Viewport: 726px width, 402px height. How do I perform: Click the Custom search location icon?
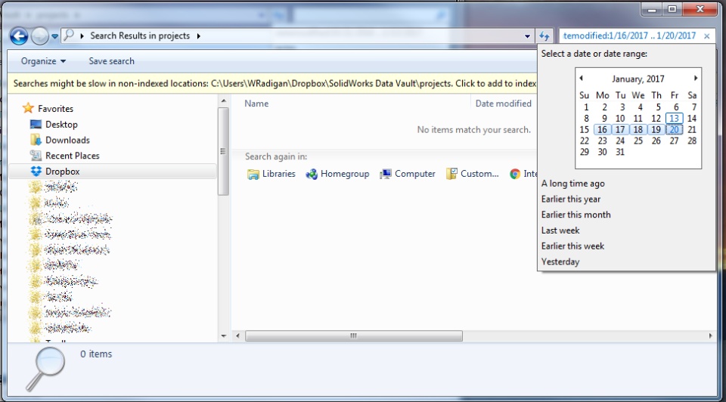(451, 174)
